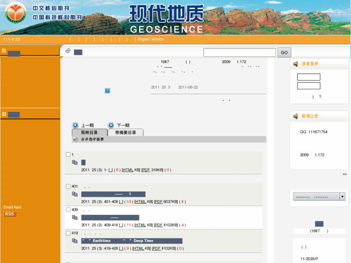The image size is (351, 263).
Task: Tick the checkbox for article 401
Action: tap(68, 186)
